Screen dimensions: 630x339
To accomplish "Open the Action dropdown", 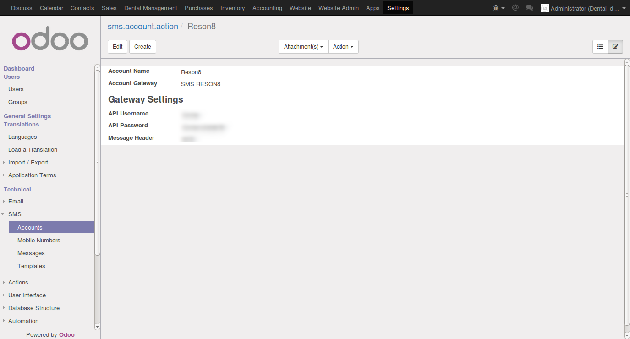I will pyautogui.click(x=343, y=47).
